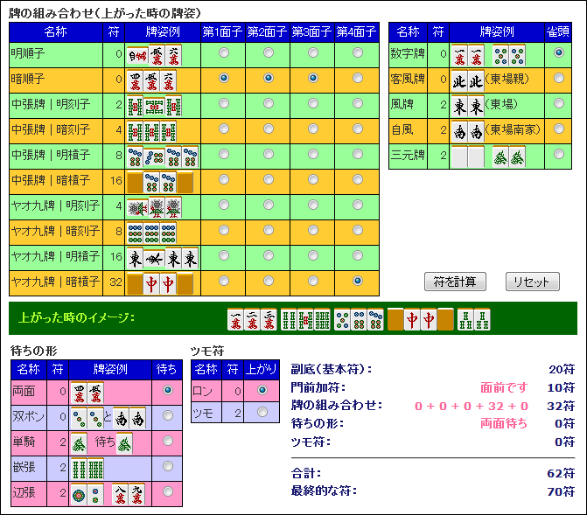Click the リセット button

[533, 282]
